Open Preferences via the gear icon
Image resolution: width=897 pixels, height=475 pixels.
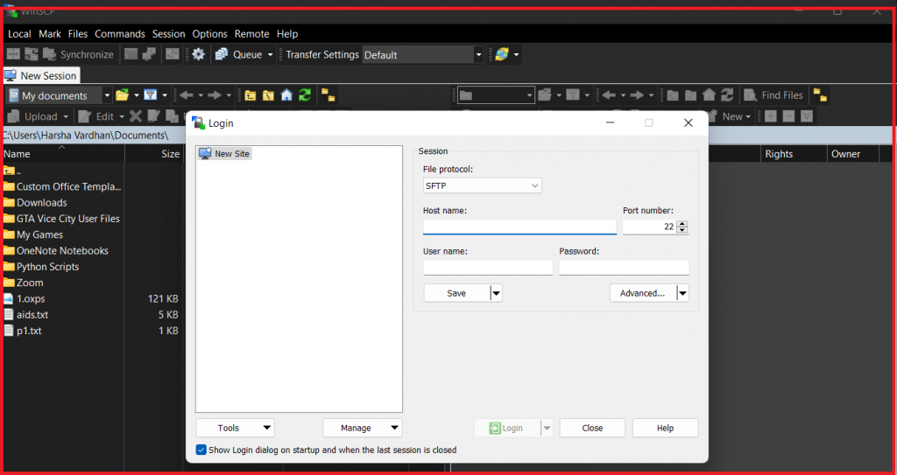pos(199,54)
